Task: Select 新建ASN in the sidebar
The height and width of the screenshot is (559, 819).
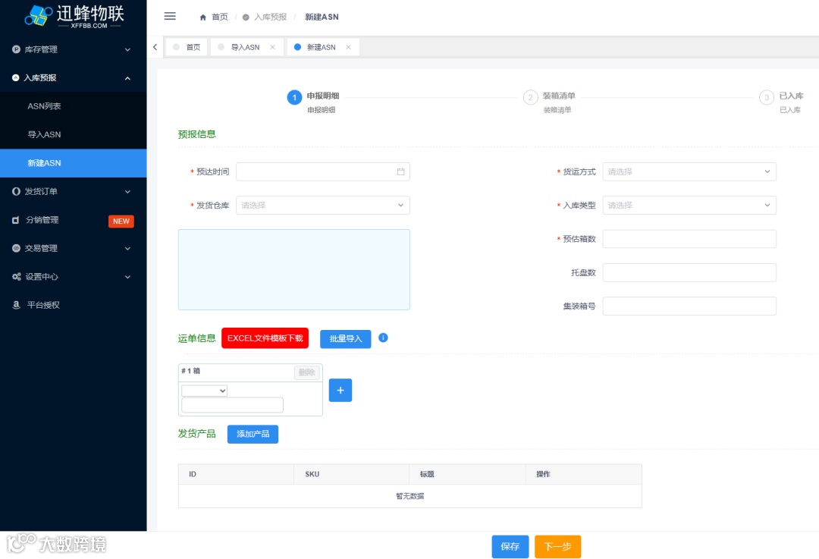Action: click(x=73, y=163)
